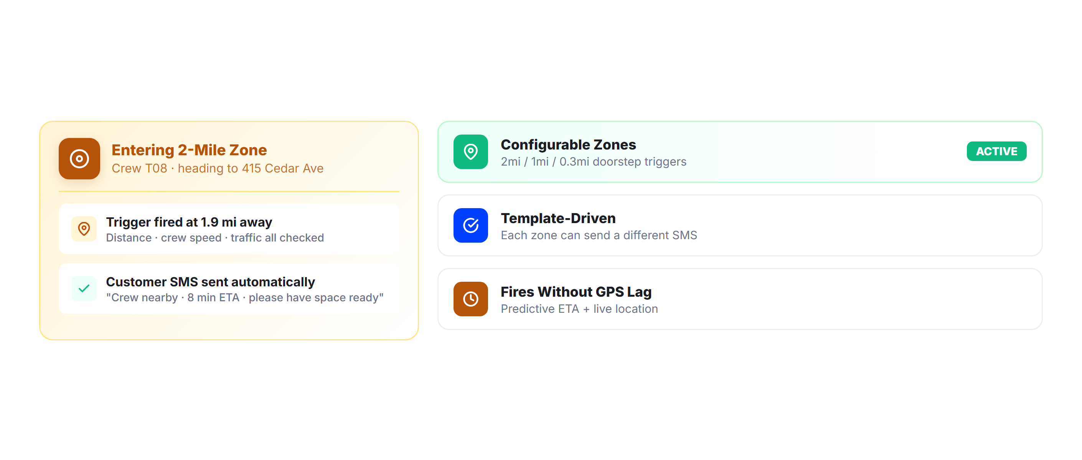Select the Fires Without GPS Lag heading
The width and height of the screenshot is (1082, 460).
point(576,292)
